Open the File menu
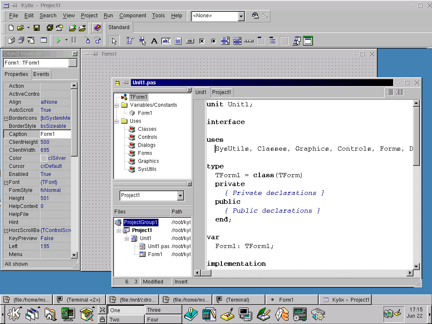432x324 pixels. click(x=13, y=16)
